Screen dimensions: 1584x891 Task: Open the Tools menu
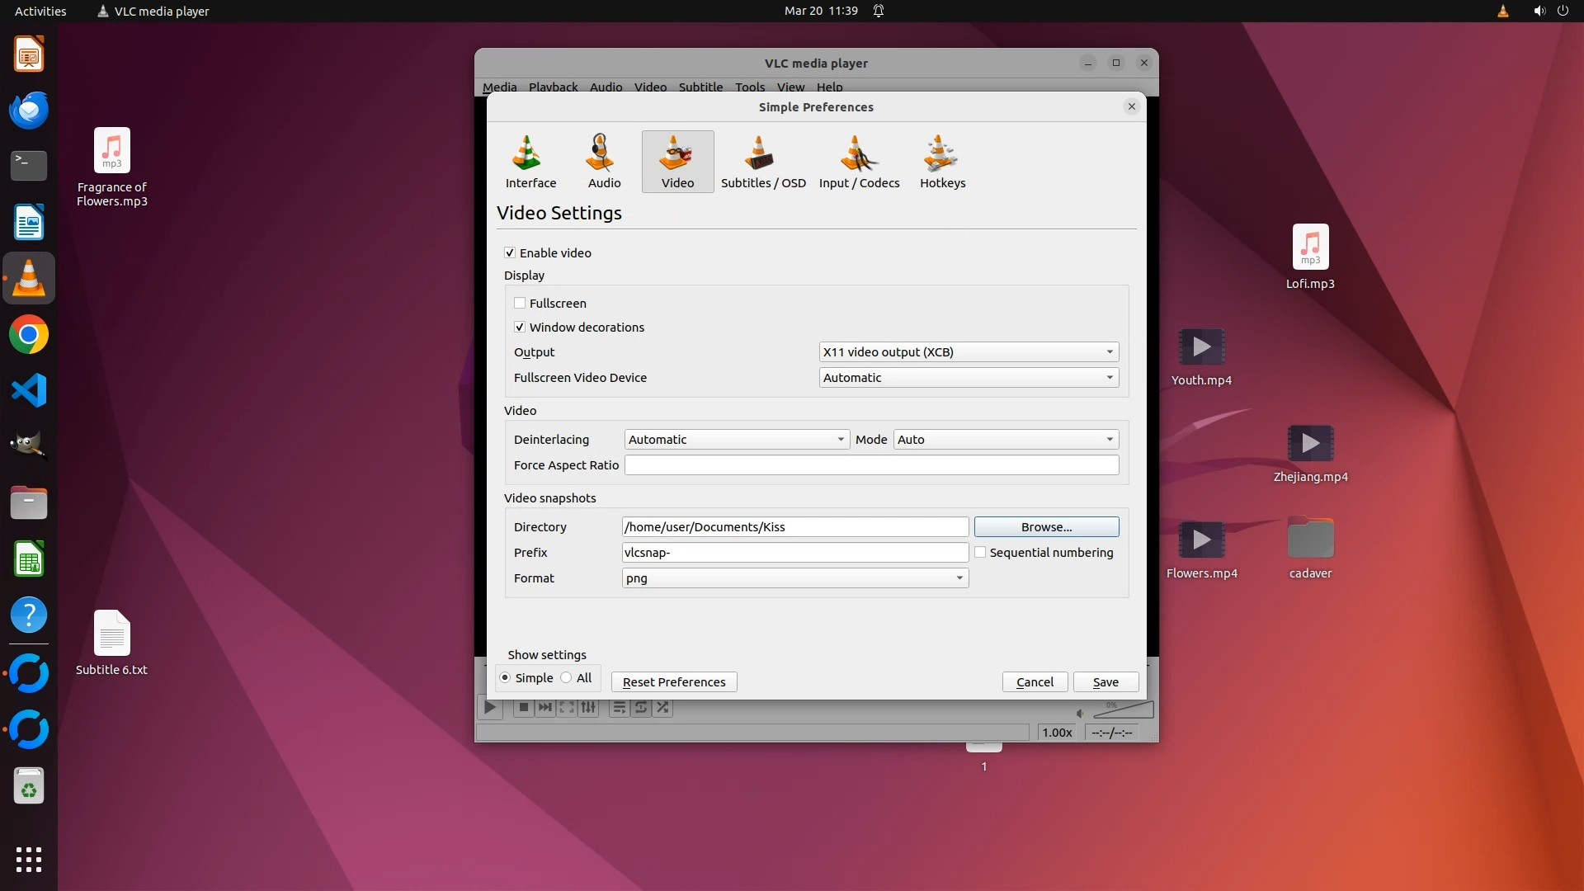click(x=749, y=87)
